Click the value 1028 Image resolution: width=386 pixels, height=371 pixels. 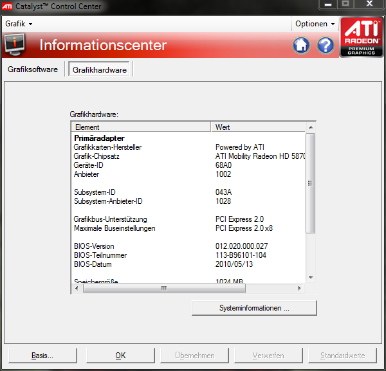coord(223,201)
